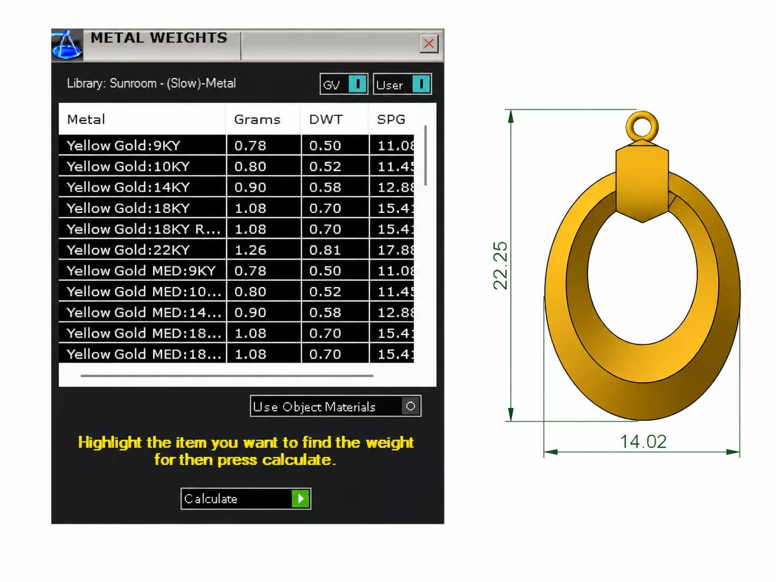The height and width of the screenshot is (582, 776).
Task: Select the Yellow Gold:10KY metal row
Action: point(236,166)
